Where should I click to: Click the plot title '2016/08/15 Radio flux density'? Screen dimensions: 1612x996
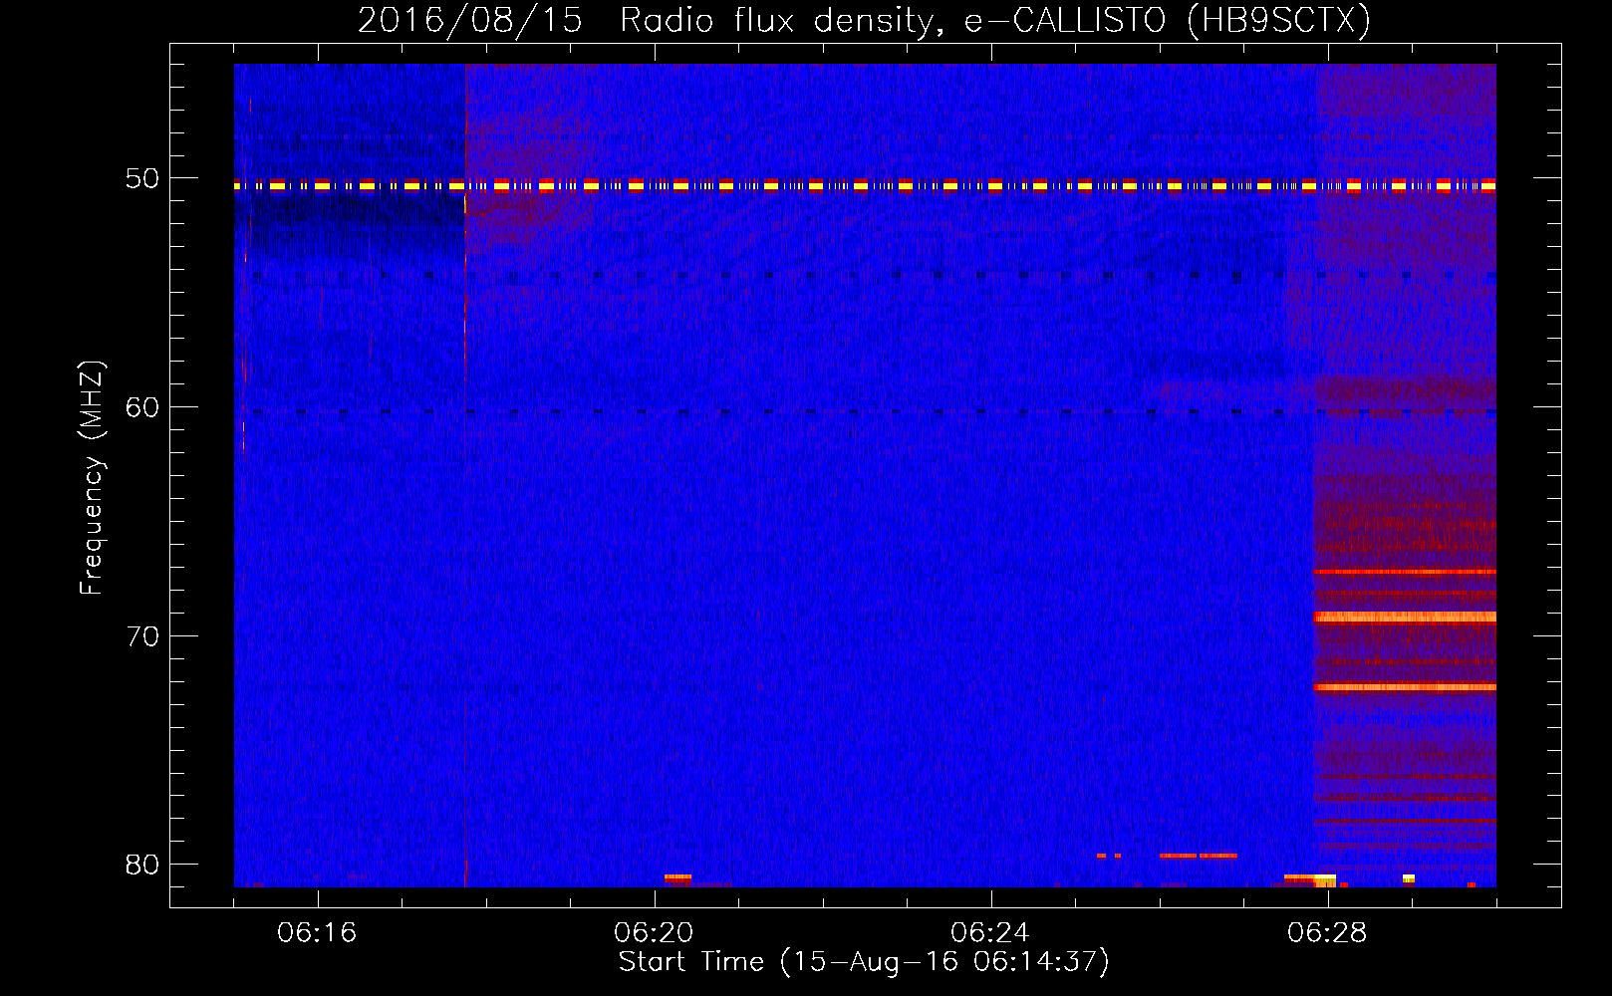click(864, 21)
